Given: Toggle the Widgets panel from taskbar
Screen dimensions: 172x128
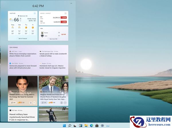Looking at the screenshot, I should 81,126.
